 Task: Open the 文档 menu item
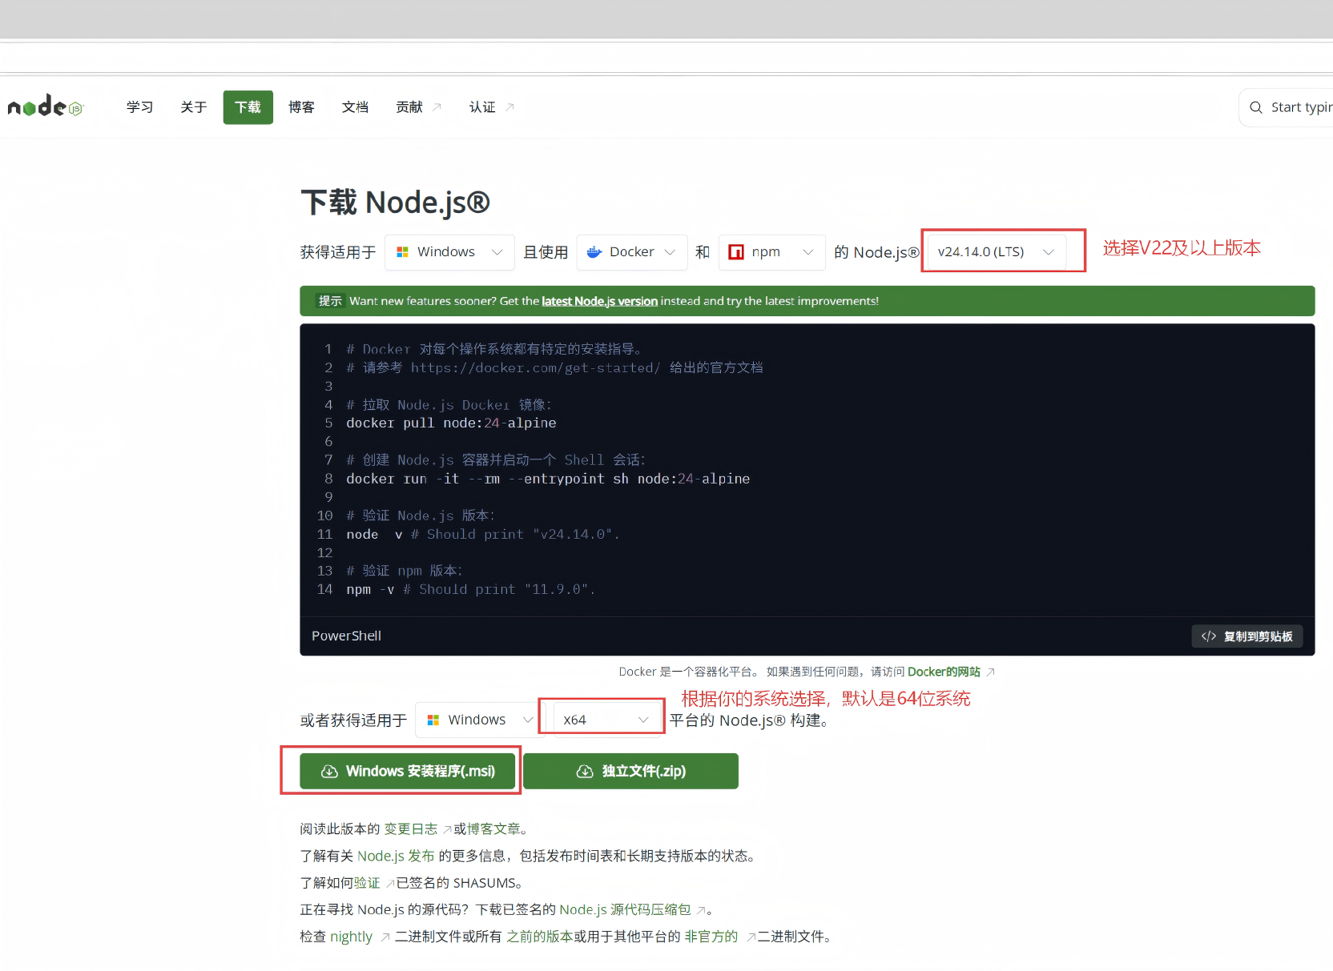click(x=356, y=107)
